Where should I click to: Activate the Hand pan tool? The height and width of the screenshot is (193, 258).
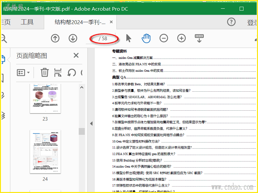click(x=146, y=38)
